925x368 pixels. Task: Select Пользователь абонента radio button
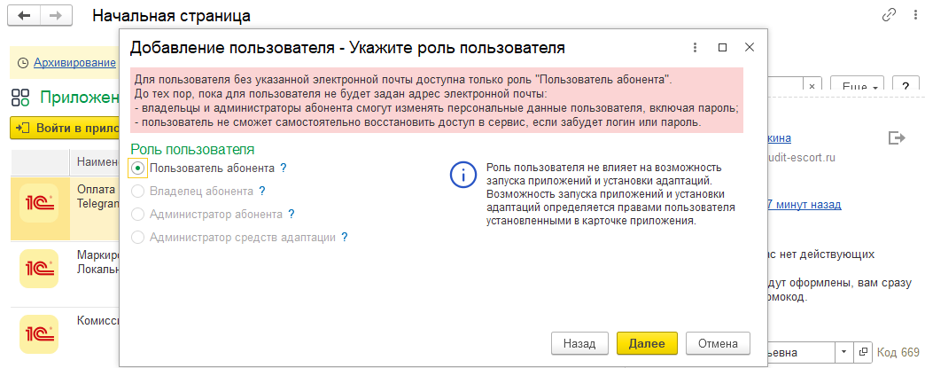pos(137,168)
